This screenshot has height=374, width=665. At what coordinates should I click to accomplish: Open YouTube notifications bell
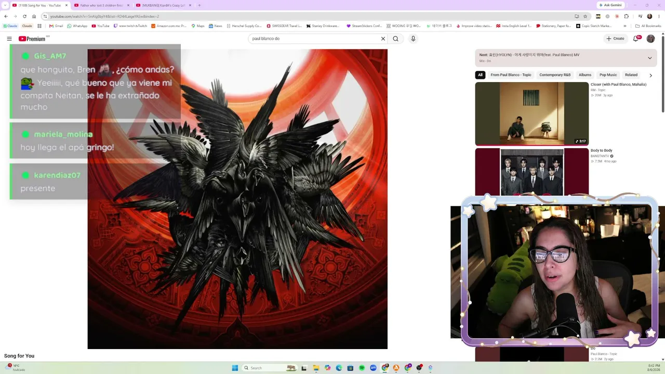pyautogui.click(x=636, y=38)
